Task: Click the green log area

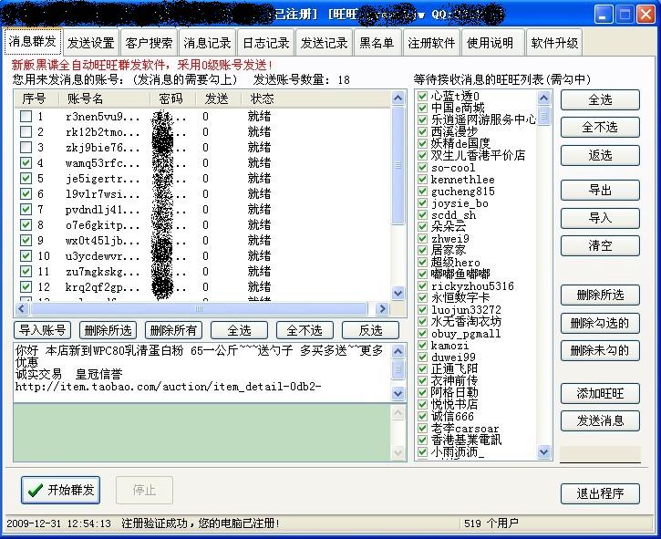Action: point(202,432)
